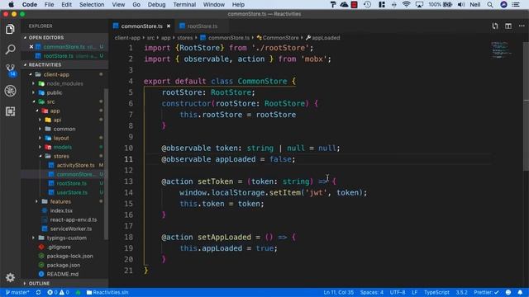Open the Terminal menu

click(184, 4)
